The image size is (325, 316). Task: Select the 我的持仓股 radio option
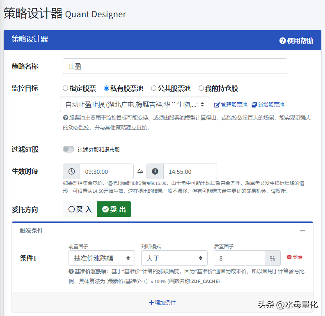pos(218,88)
